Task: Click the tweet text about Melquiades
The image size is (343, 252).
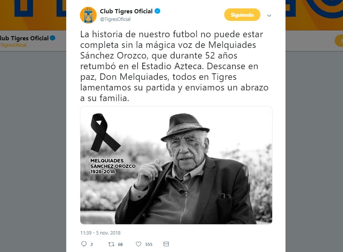Action: tap(174, 66)
